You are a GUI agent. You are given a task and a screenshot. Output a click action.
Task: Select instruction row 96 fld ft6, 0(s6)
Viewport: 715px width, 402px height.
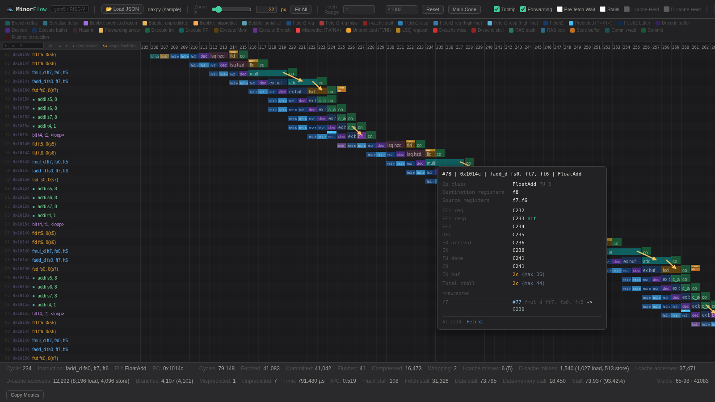[x=70, y=331]
